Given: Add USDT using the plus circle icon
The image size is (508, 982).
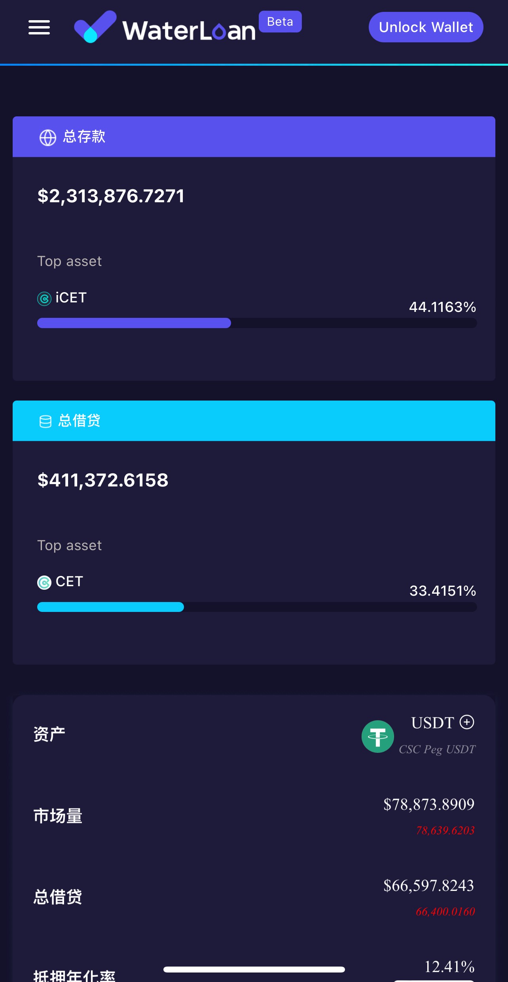Looking at the screenshot, I should [x=467, y=722].
